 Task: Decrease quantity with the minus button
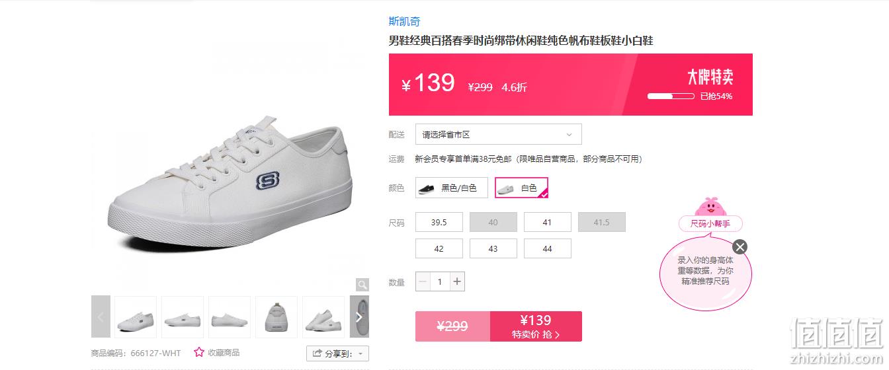coord(423,281)
